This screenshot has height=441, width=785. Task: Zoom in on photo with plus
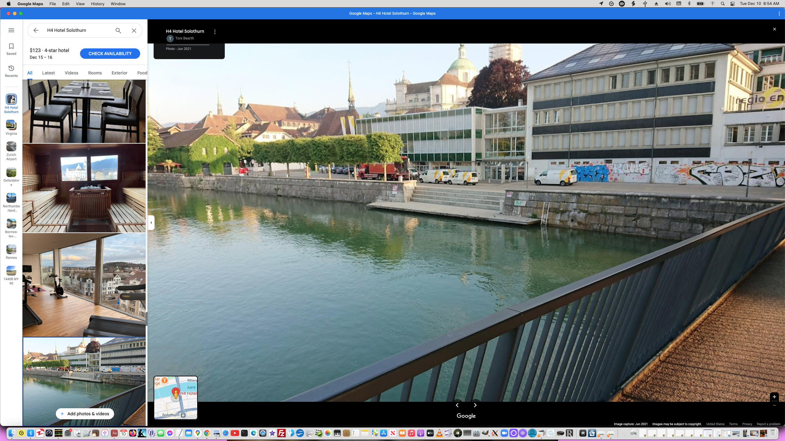point(774,397)
